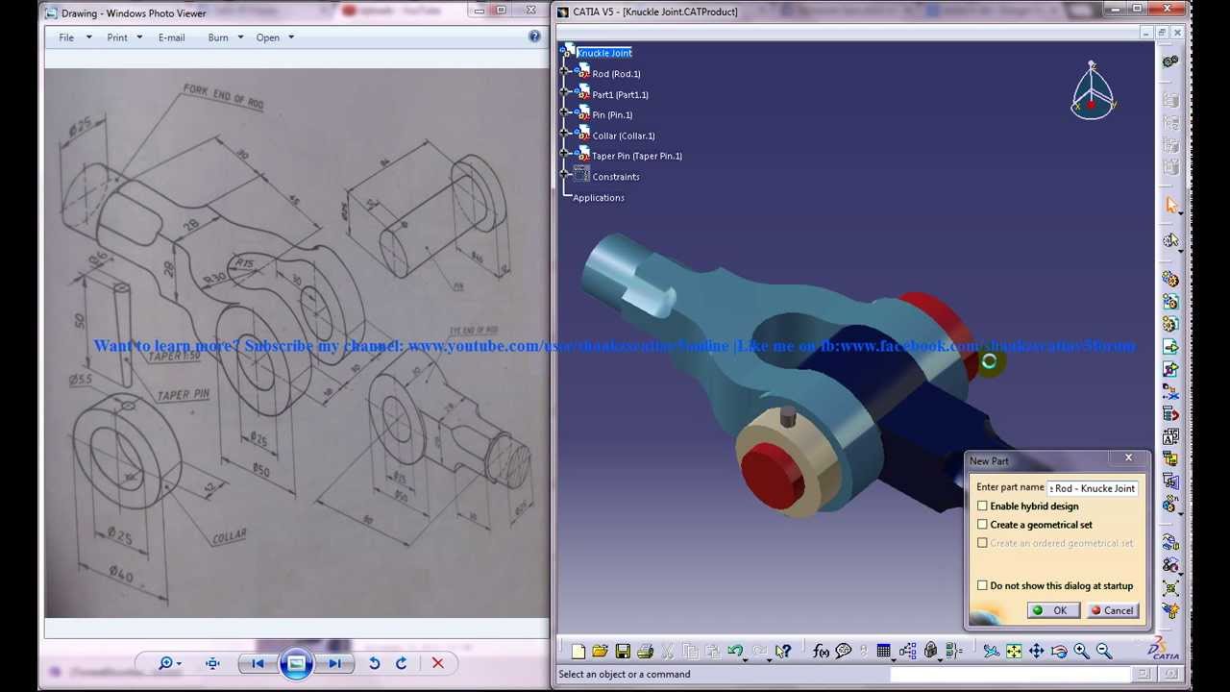The height and width of the screenshot is (692, 1230).
Task: Click the compass in the 3D view
Action: pos(1093,91)
